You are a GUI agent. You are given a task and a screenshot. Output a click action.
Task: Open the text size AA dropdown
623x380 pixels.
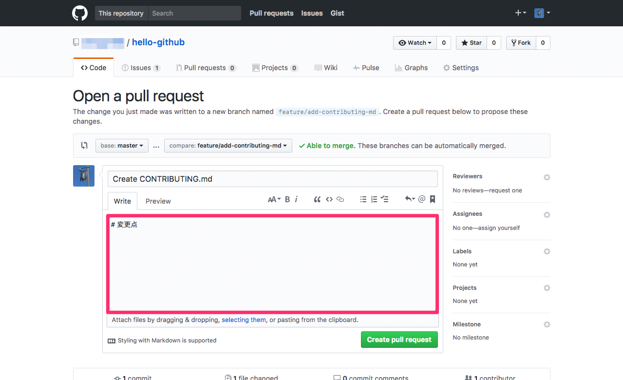[273, 199]
